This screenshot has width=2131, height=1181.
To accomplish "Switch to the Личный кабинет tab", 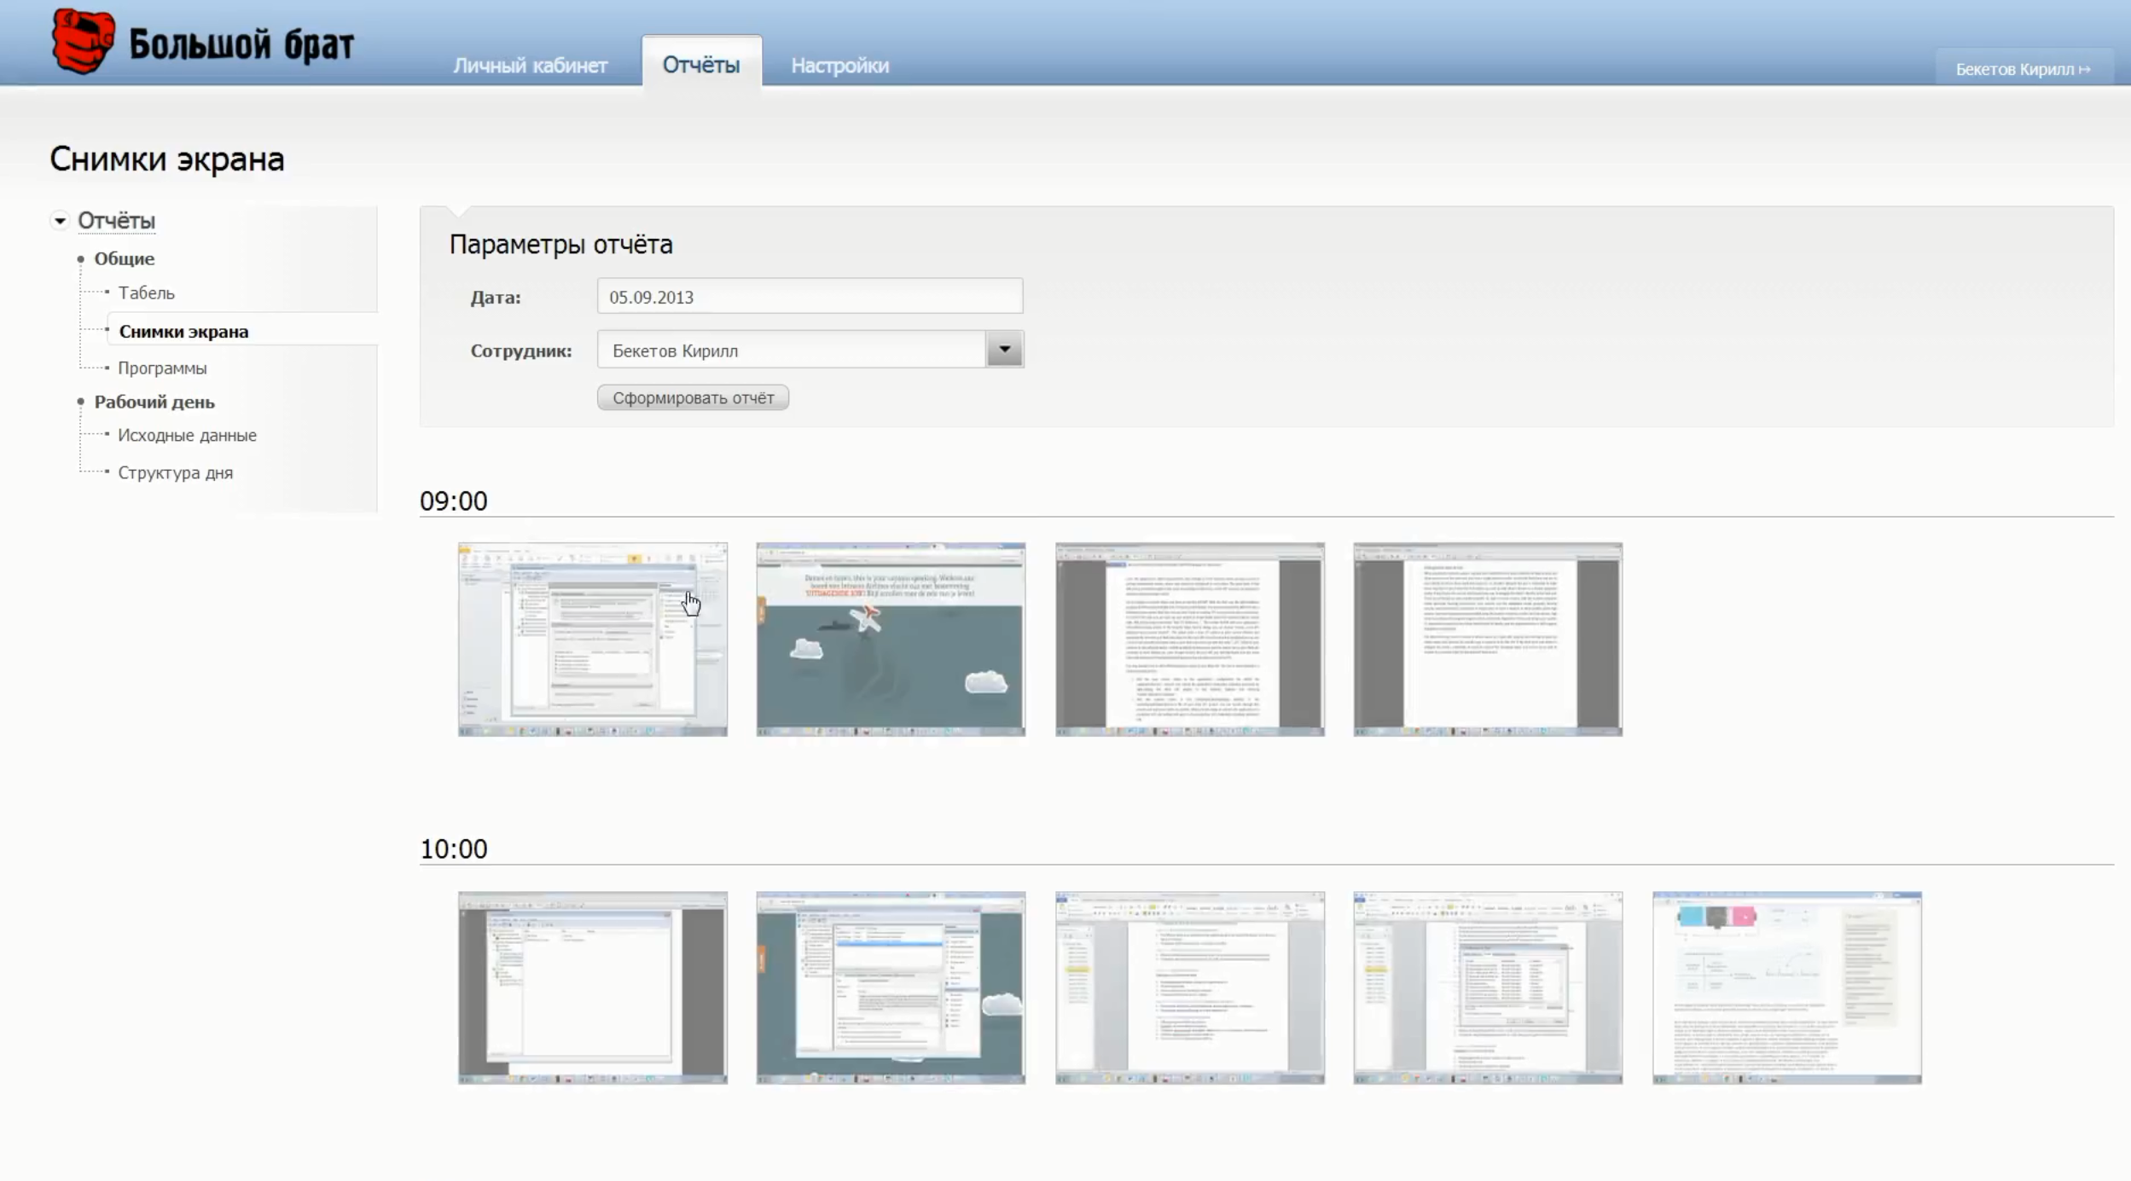I will pos(530,66).
